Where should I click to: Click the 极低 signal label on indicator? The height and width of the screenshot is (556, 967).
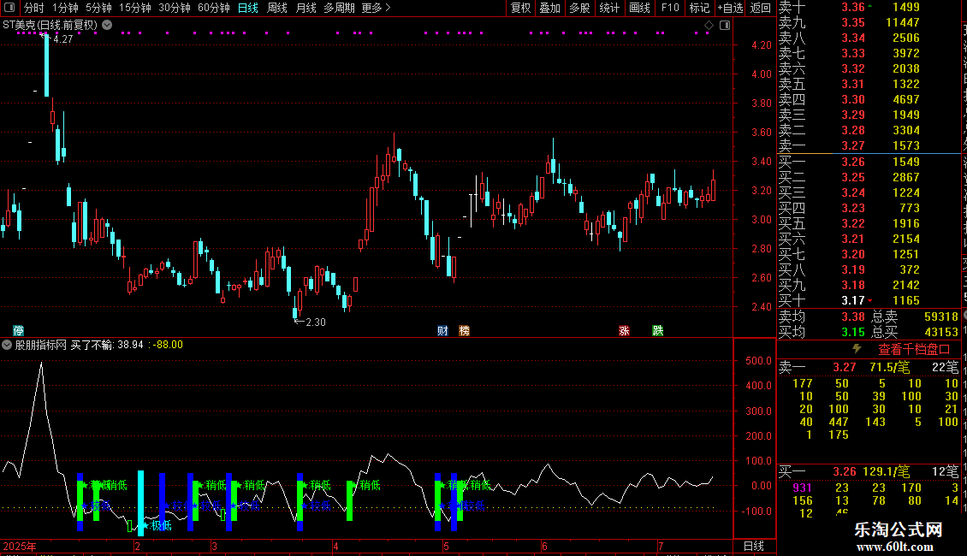point(161,525)
